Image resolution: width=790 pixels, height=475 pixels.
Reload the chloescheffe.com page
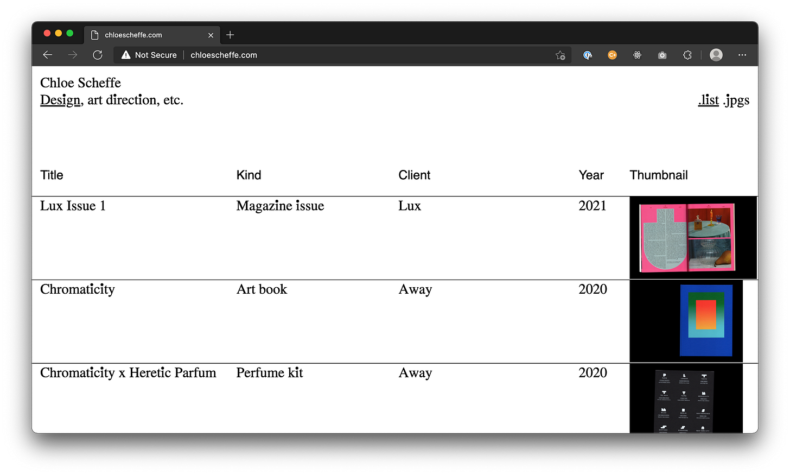pos(98,55)
